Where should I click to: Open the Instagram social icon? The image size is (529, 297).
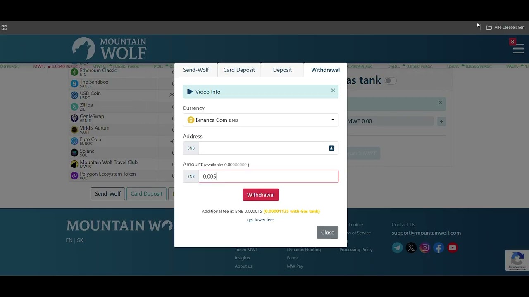[425, 248]
